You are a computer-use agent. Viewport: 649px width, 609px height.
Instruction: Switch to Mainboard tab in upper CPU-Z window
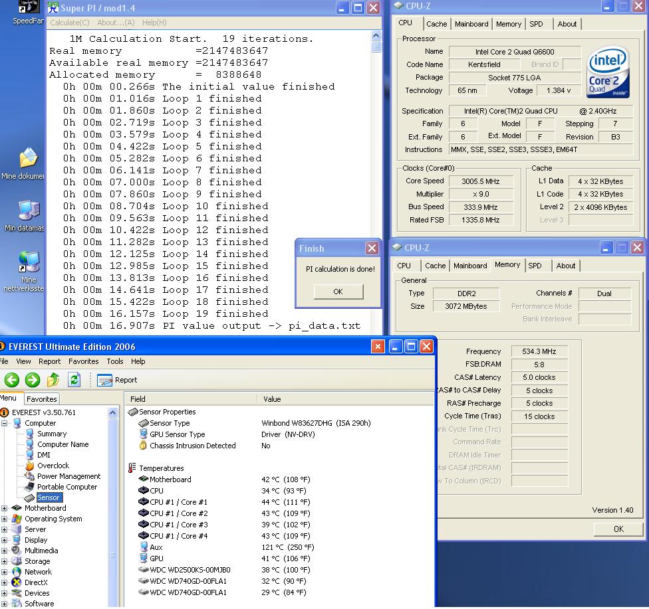point(471,24)
